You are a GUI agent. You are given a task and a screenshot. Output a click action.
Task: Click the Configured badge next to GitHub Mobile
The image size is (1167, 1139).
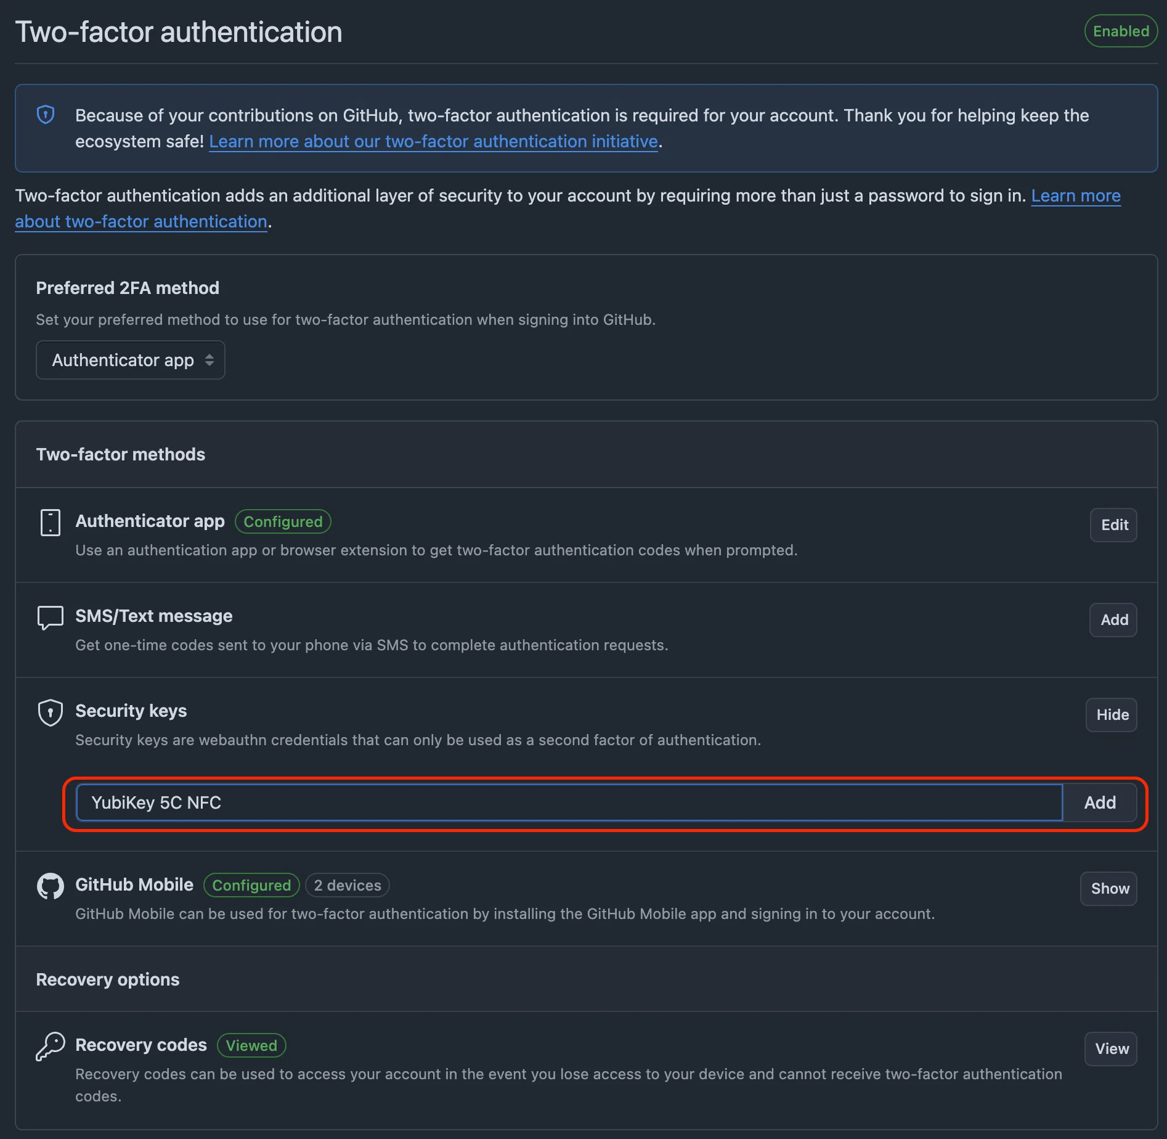[x=251, y=885]
